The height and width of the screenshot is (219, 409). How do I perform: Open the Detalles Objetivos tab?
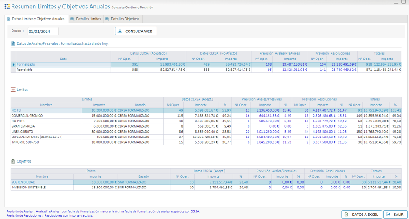(123, 19)
